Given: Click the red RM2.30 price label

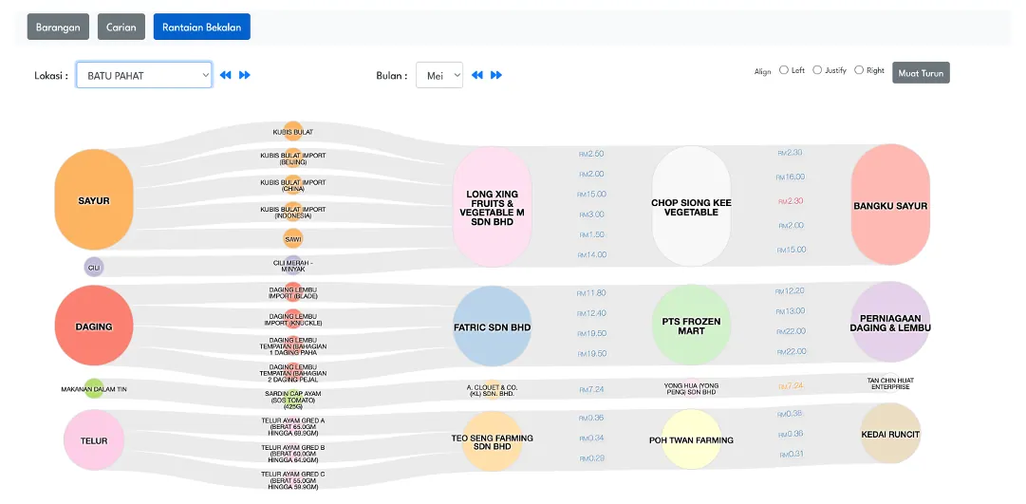Looking at the screenshot, I should (x=791, y=201).
